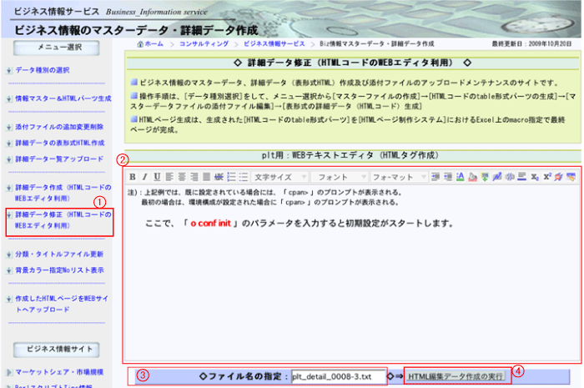Click the HTML編集データ作成の実行 button

coord(456,376)
